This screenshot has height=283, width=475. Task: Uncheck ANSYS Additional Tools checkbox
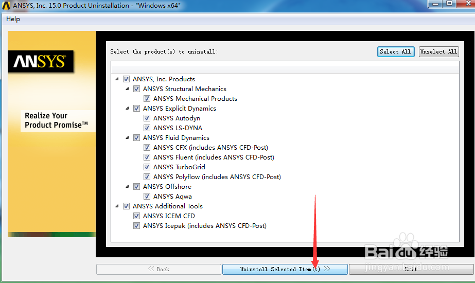(x=126, y=206)
